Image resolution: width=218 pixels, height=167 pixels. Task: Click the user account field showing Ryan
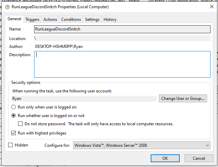[84, 99]
